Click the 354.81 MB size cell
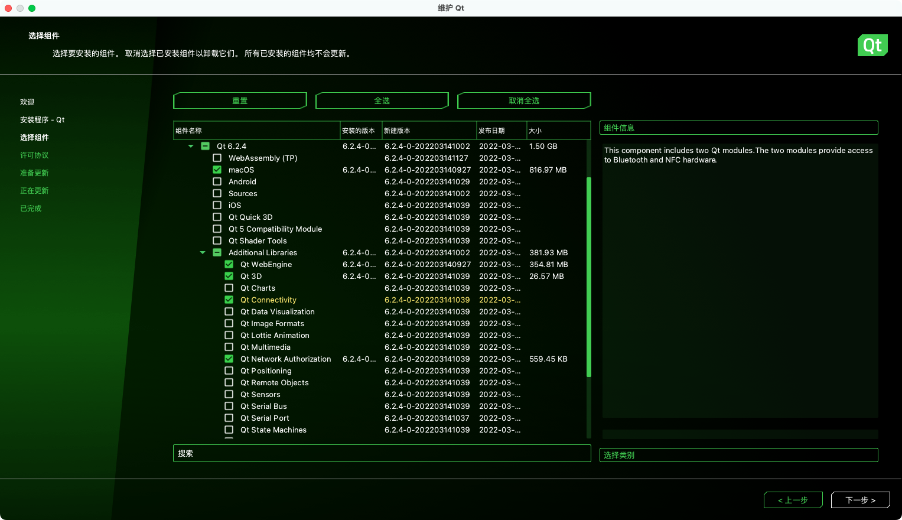This screenshot has height=520, width=902. 549,264
